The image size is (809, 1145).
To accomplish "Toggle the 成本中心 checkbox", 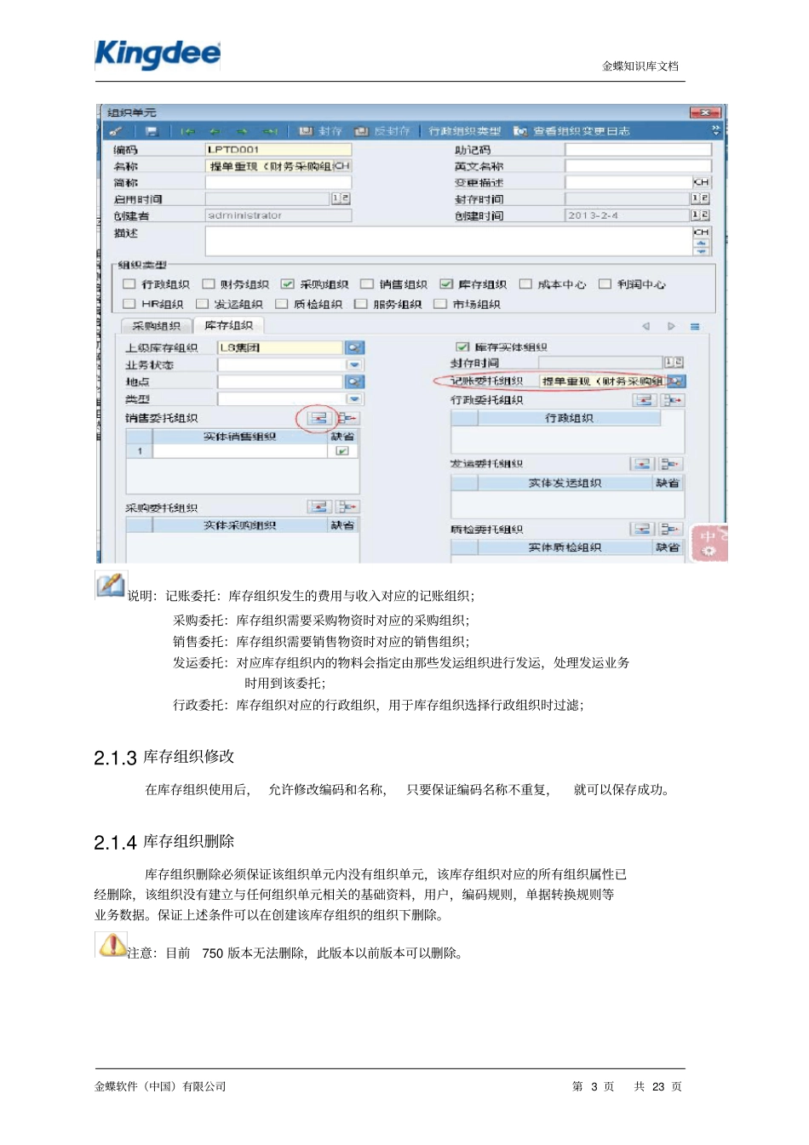I will pos(525,284).
